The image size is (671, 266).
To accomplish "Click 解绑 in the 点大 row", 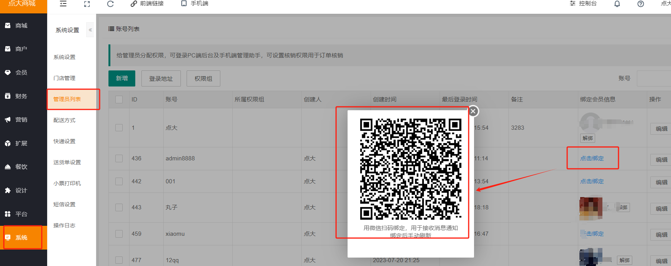I will 587,138.
